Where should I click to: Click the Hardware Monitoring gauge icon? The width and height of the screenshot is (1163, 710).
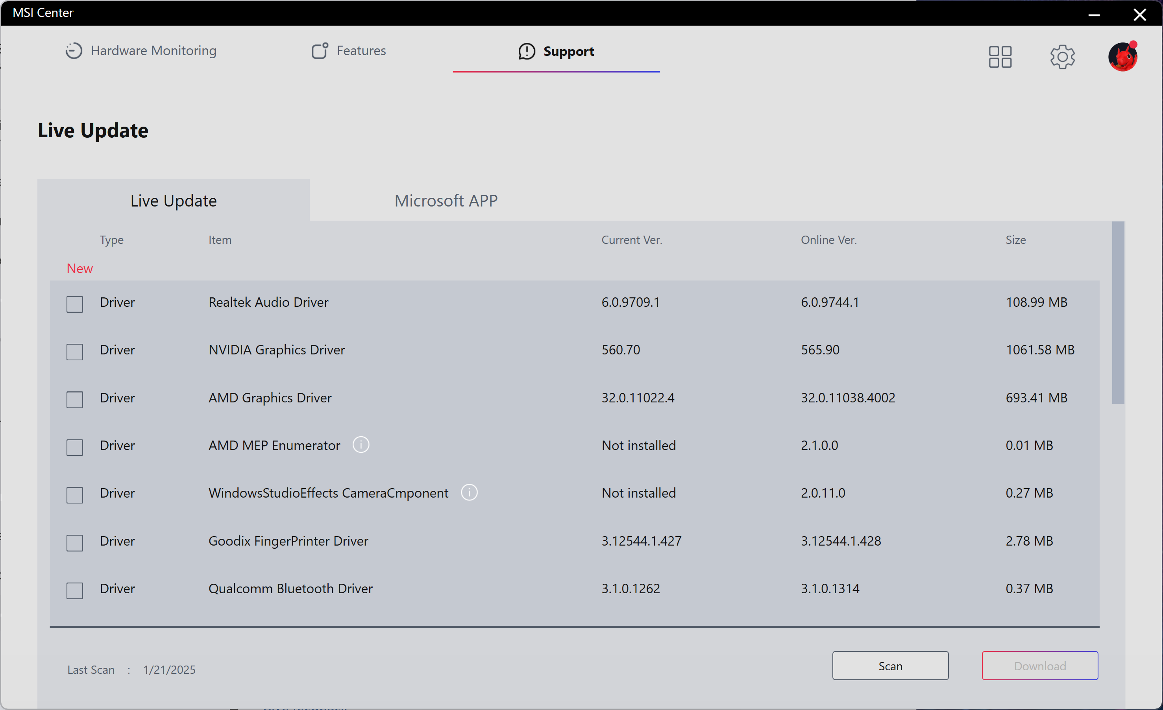point(74,51)
